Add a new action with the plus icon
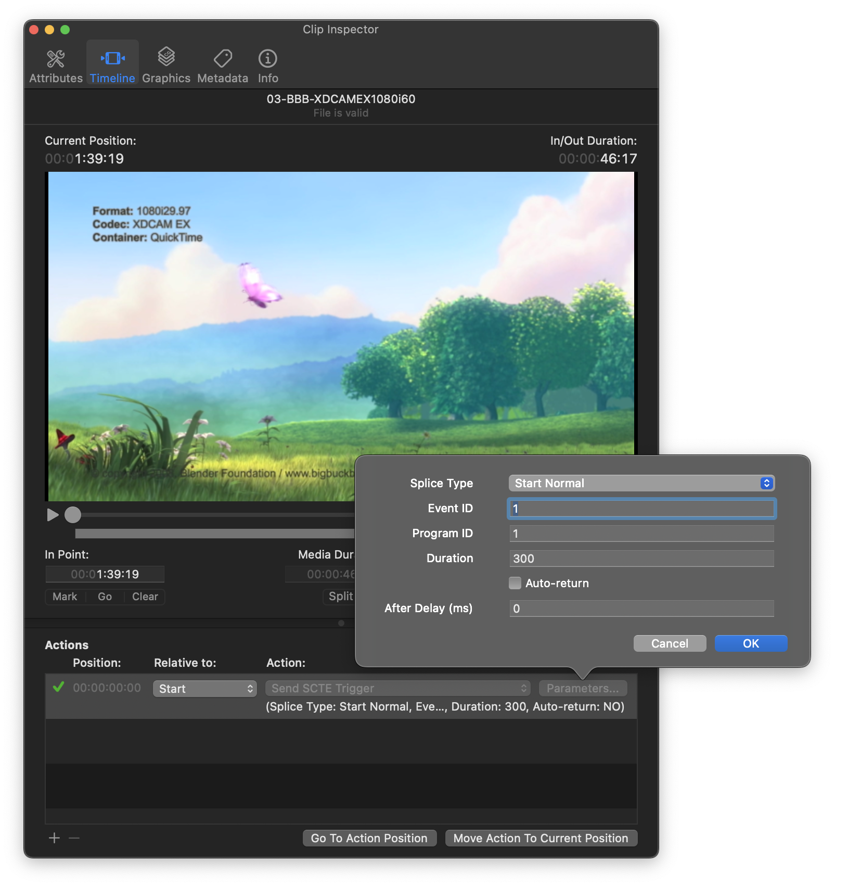 pos(54,838)
